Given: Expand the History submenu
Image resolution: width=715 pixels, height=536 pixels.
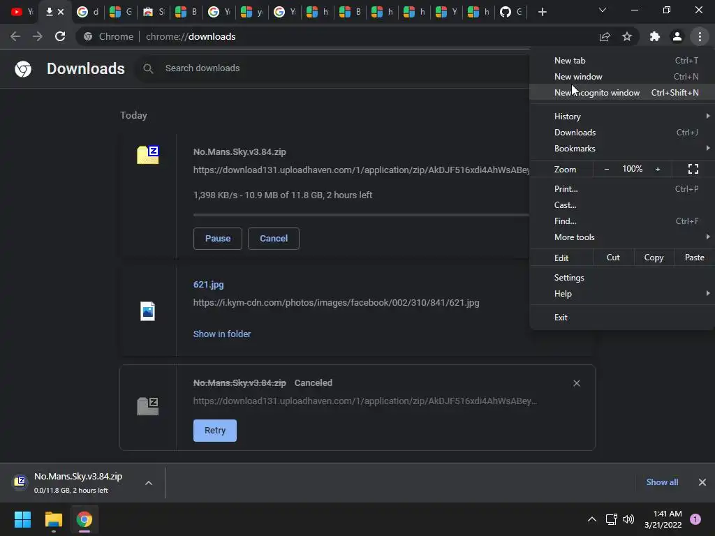Looking at the screenshot, I should click(622, 117).
